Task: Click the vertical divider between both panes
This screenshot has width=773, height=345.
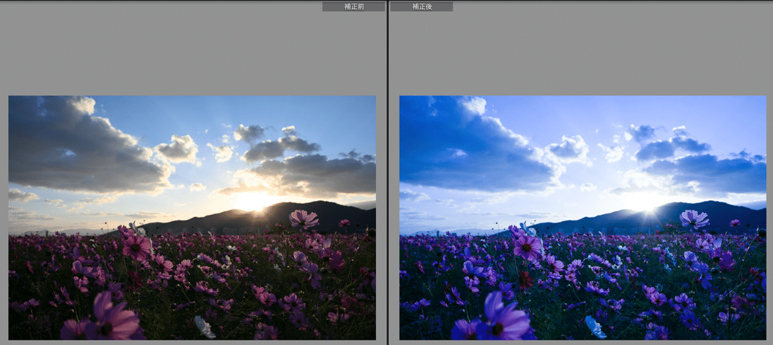Action: (x=387, y=174)
